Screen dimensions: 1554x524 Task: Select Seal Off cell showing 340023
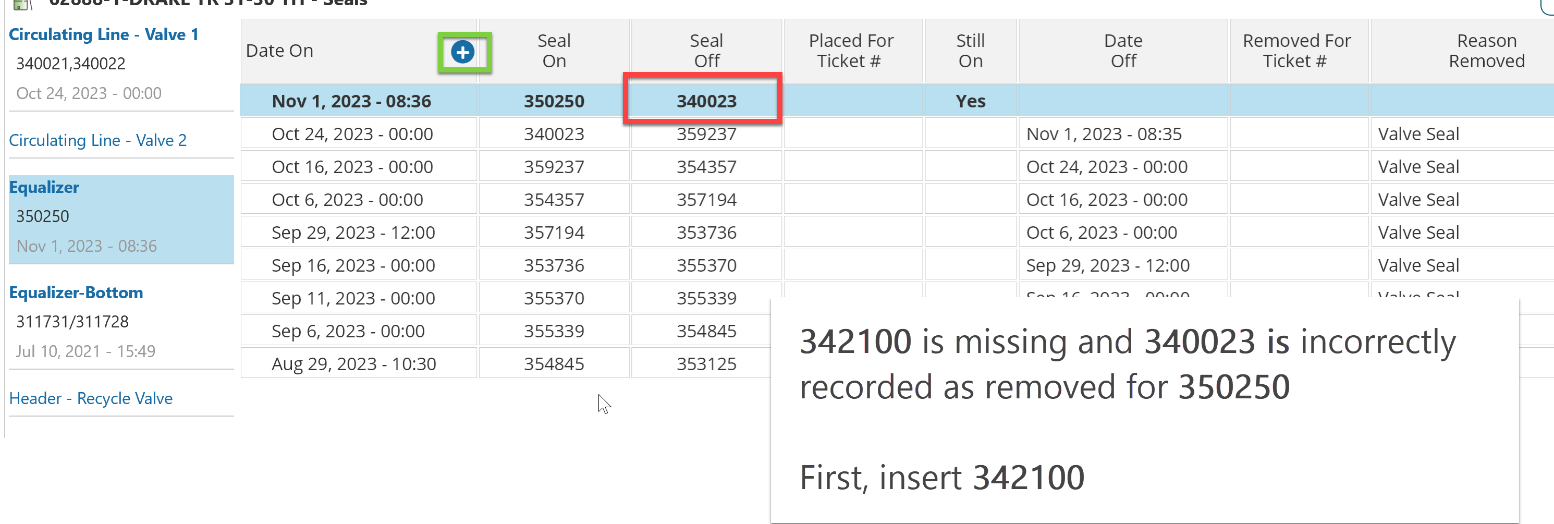pyautogui.click(x=706, y=102)
